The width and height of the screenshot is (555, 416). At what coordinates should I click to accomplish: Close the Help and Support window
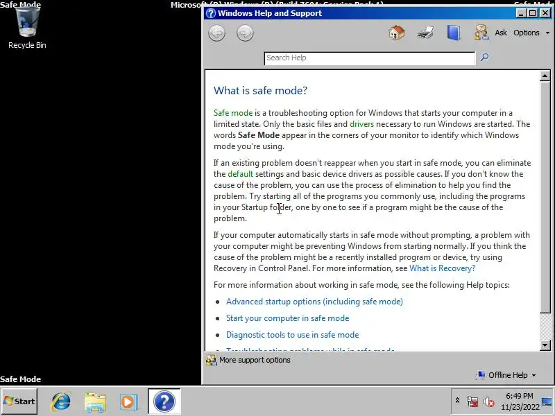click(545, 13)
